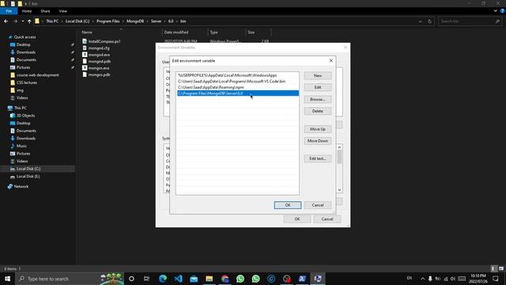Click the Move Down button
Screen dimensions: 506x285
point(318,141)
